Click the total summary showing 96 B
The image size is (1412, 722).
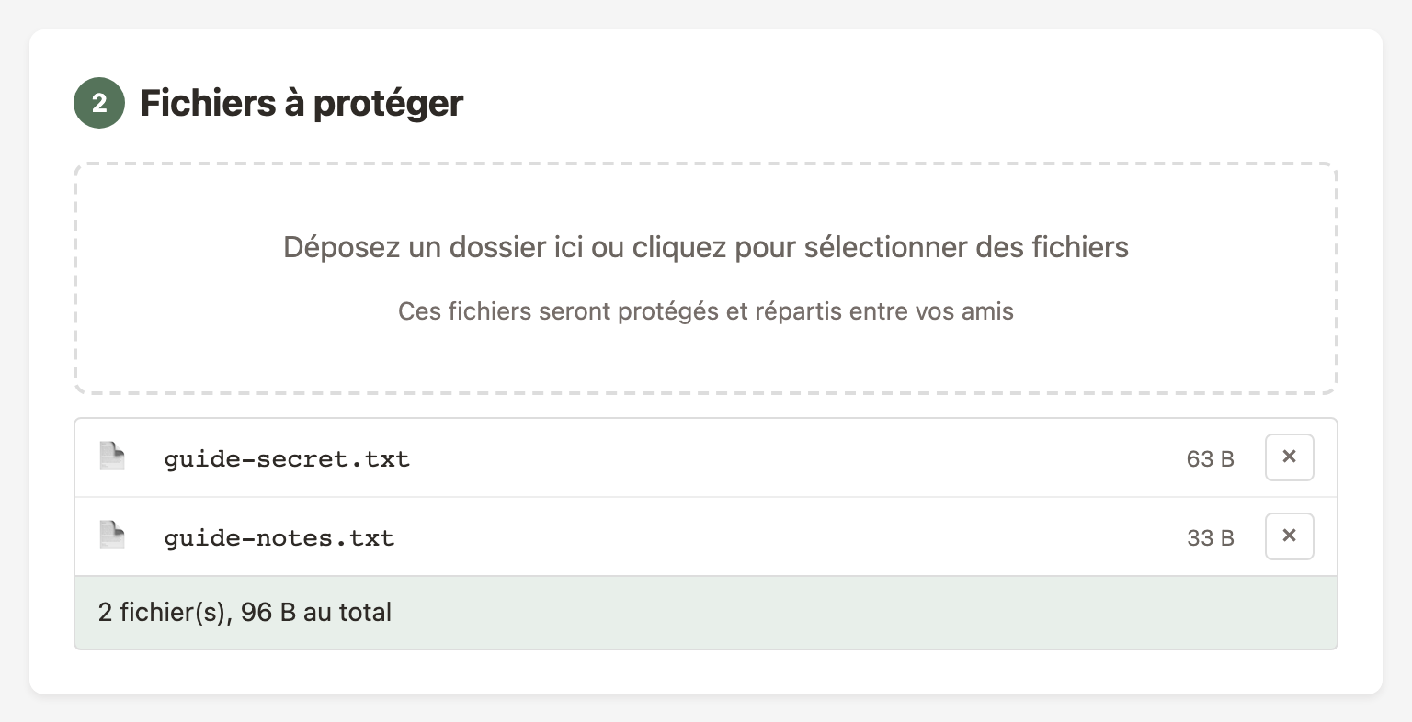[245, 612]
